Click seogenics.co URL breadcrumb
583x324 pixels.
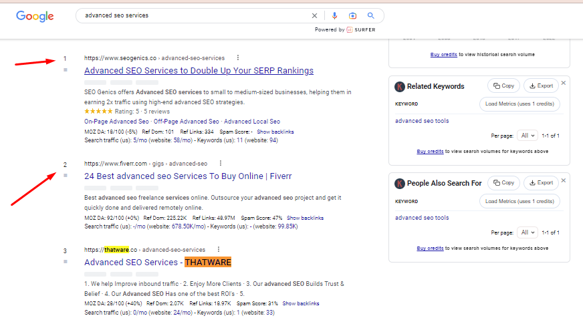[154, 58]
